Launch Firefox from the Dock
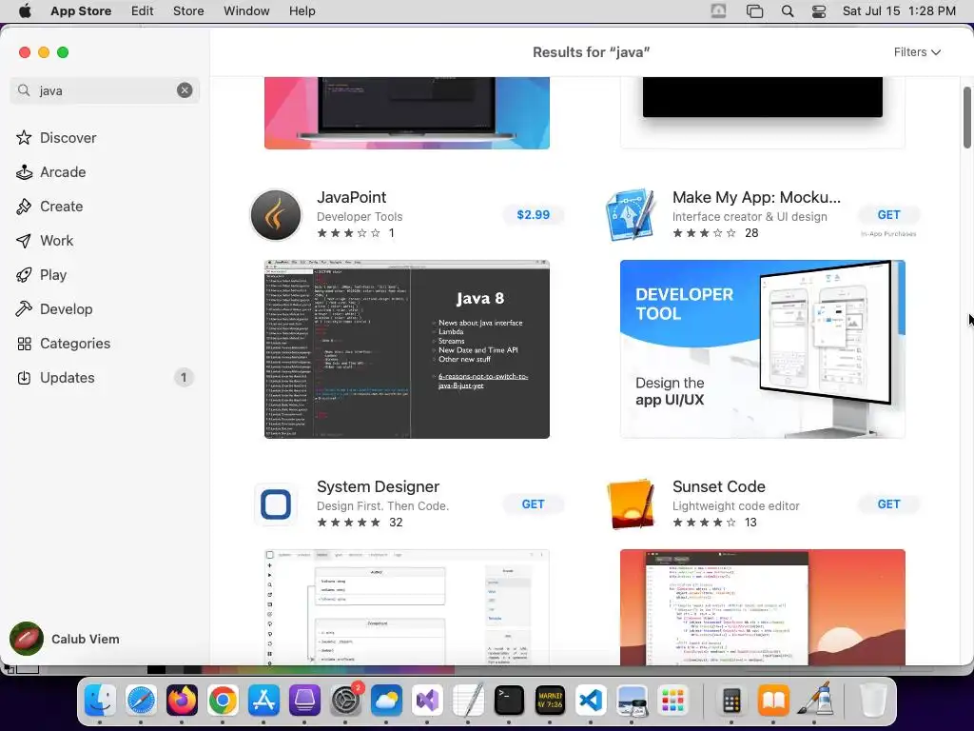The height and width of the screenshot is (731, 974). [x=182, y=701]
